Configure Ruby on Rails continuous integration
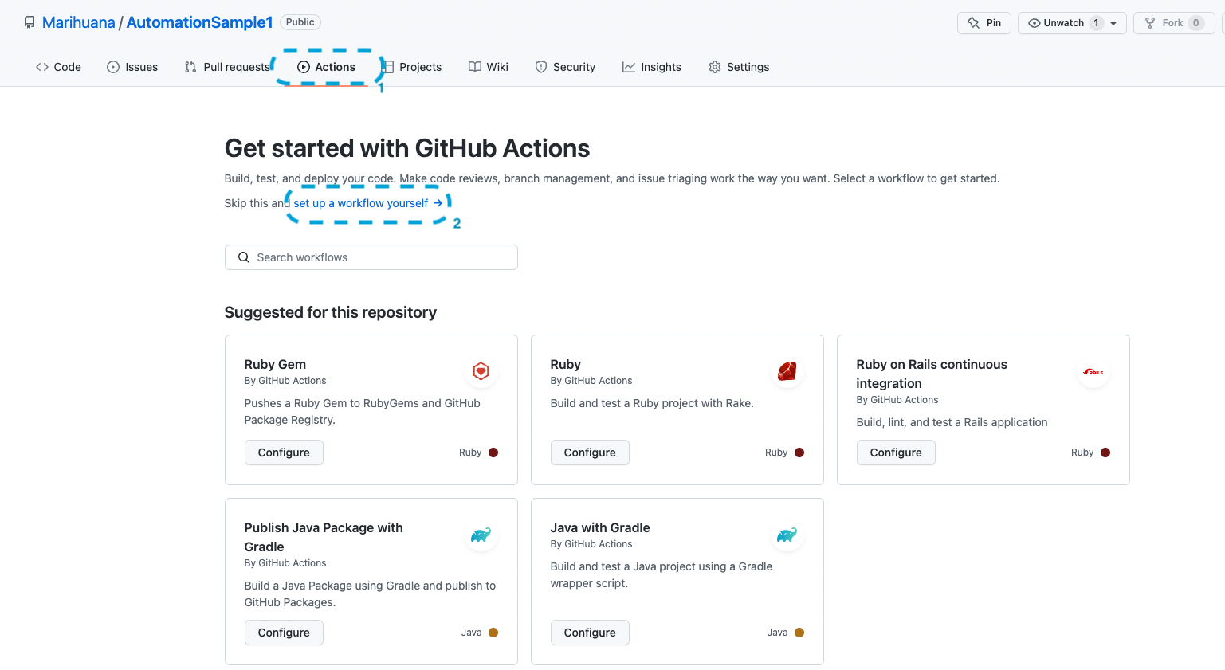This screenshot has width=1225, height=670. 896,453
